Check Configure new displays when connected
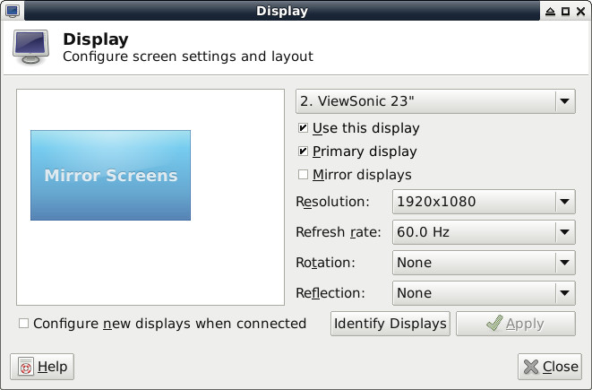Screen dimensions: 592x390 coord(24,324)
